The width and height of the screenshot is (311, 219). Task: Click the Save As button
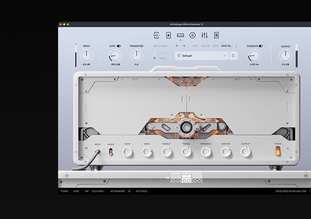click(227, 46)
